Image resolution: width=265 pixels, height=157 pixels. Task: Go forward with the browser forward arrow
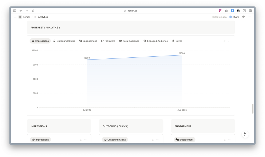27,10
